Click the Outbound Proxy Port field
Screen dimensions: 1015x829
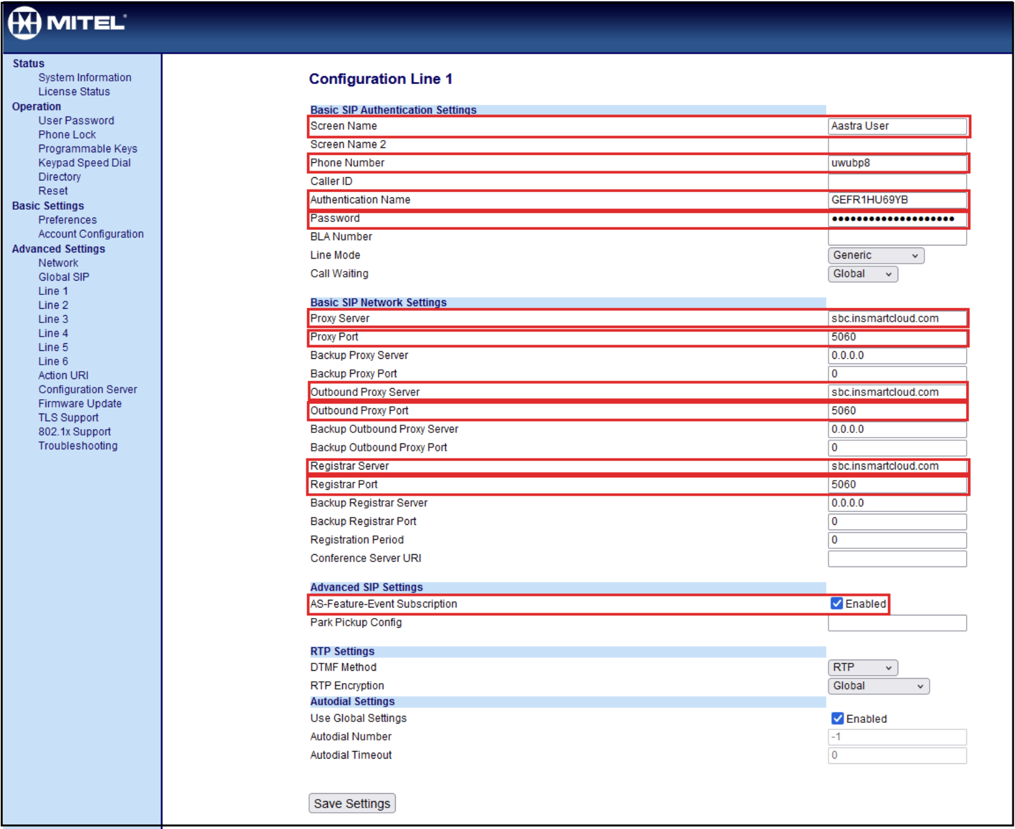click(x=897, y=411)
